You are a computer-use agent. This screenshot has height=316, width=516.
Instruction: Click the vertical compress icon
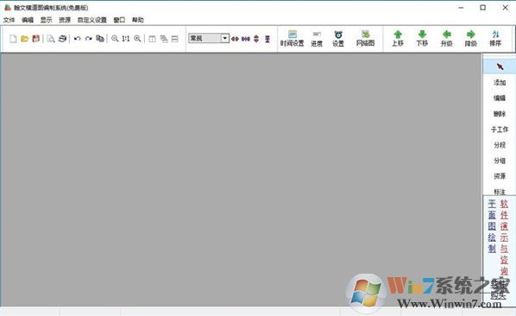click(267, 39)
